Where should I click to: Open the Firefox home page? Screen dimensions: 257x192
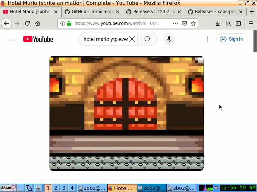(x=38, y=23)
